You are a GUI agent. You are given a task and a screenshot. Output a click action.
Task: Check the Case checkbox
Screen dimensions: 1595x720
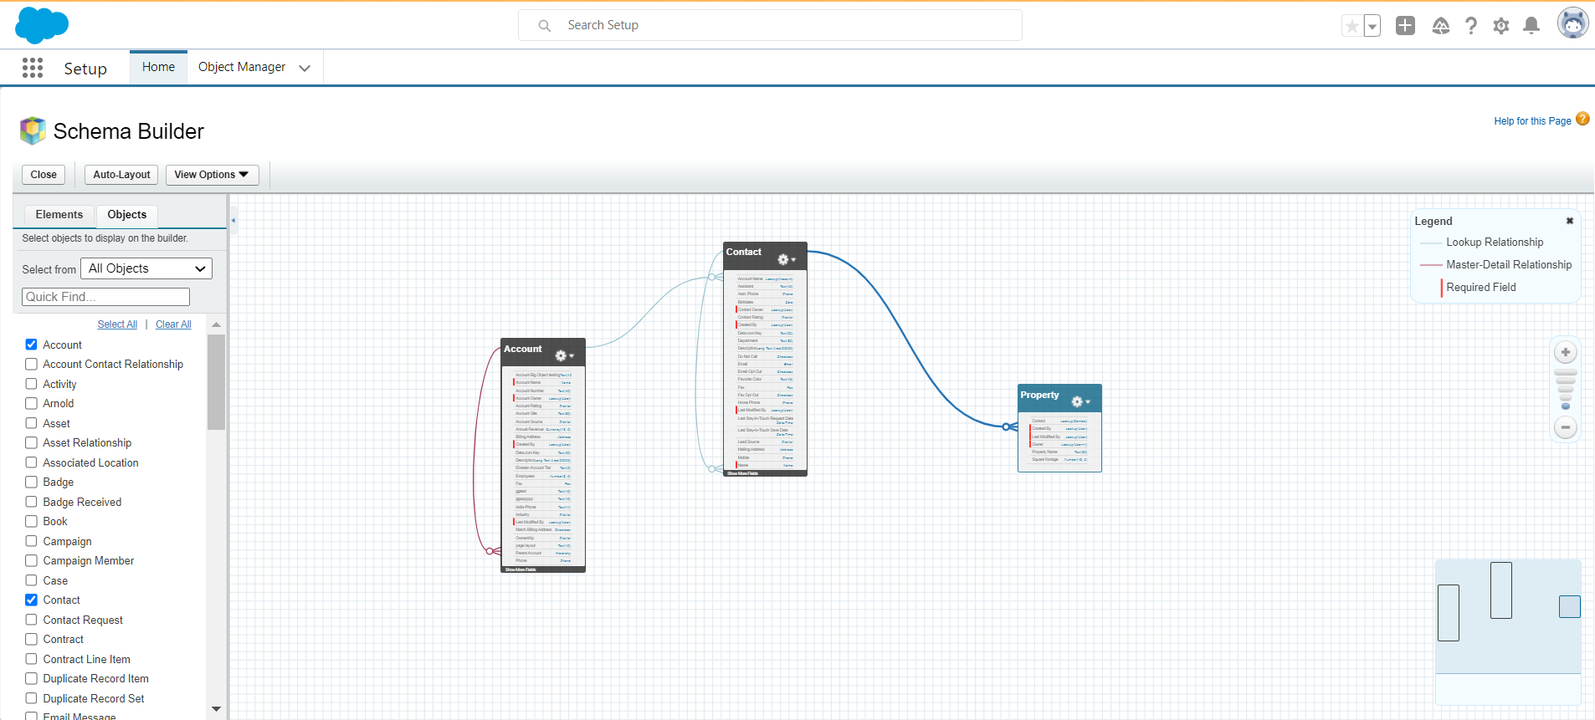click(x=31, y=580)
